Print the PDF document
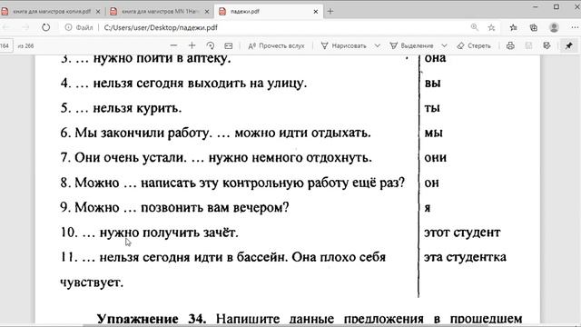This screenshot has height=327, width=581. (510, 45)
